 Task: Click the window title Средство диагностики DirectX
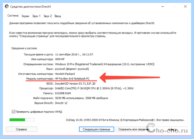pyautogui.click(x=31, y=6)
